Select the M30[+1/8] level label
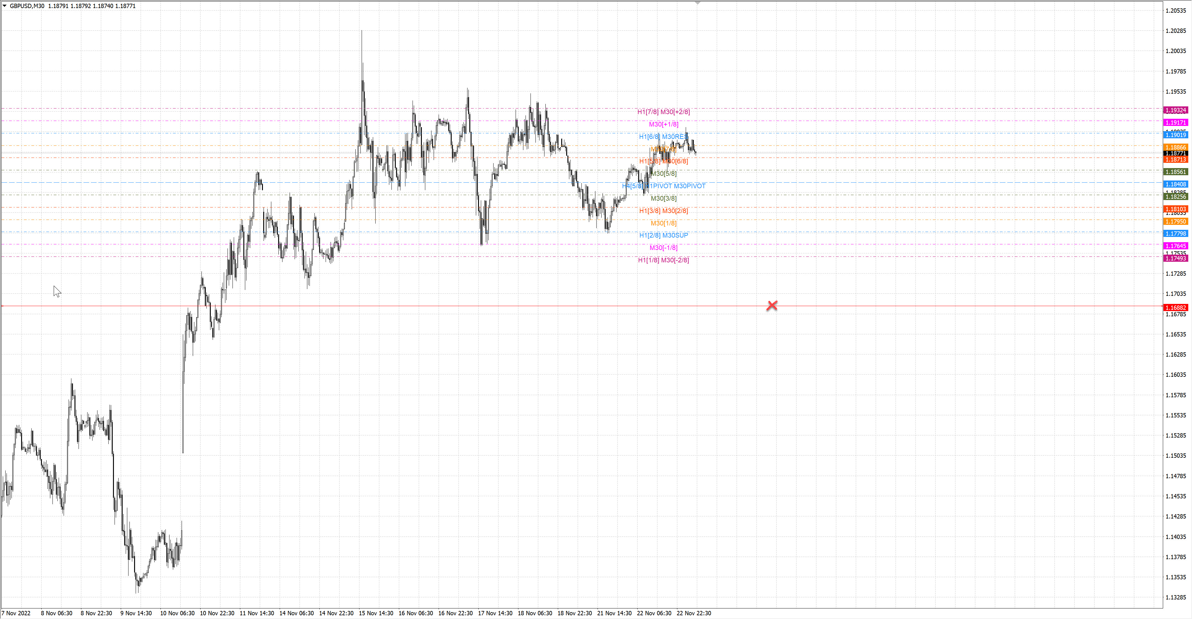The image size is (1192, 619). click(x=663, y=124)
